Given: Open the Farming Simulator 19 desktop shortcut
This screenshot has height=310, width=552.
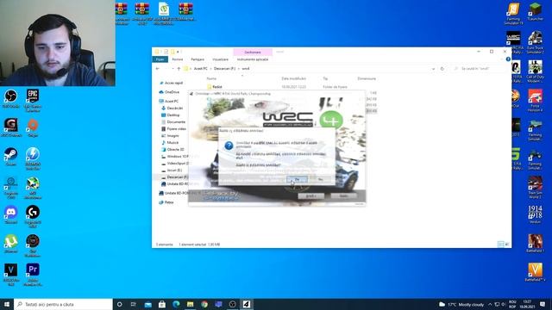Looking at the screenshot, I should point(513,14).
